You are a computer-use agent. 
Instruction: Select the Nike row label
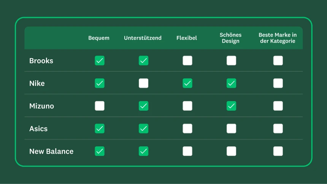click(37, 83)
